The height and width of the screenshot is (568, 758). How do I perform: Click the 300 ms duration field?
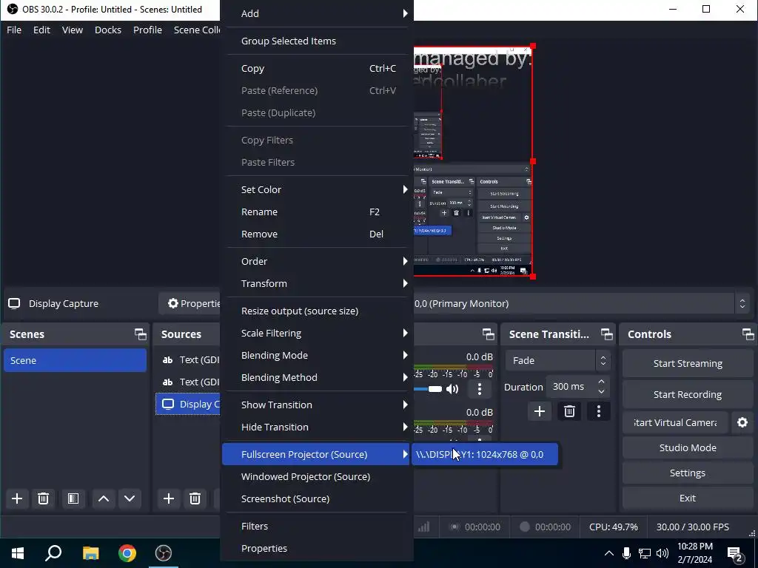pyautogui.click(x=571, y=387)
